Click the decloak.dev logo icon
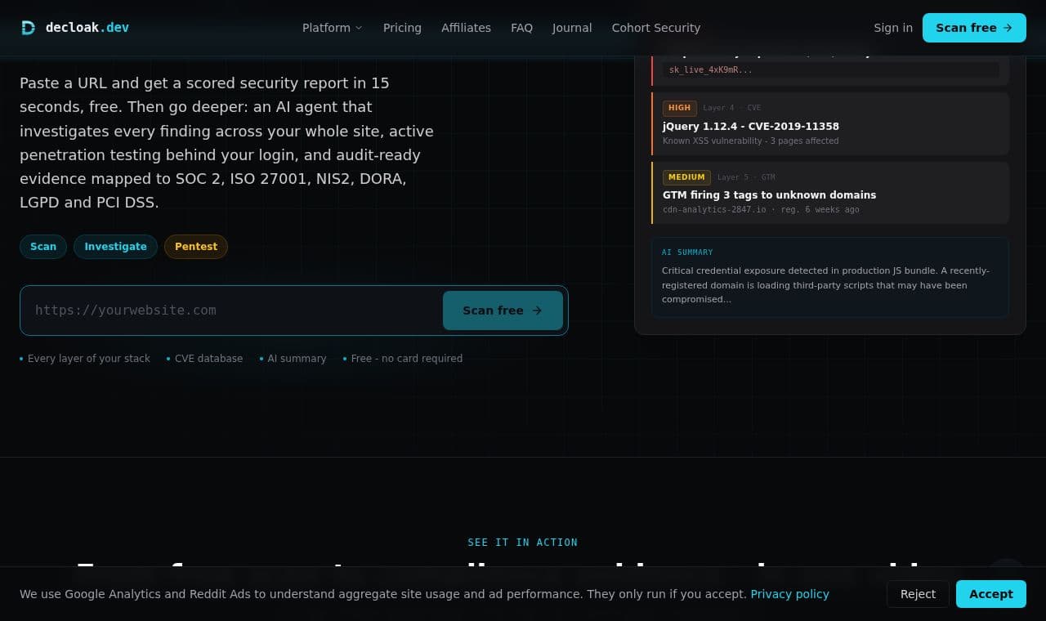Image resolution: width=1046 pixels, height=621 pixels. (29, 28)
